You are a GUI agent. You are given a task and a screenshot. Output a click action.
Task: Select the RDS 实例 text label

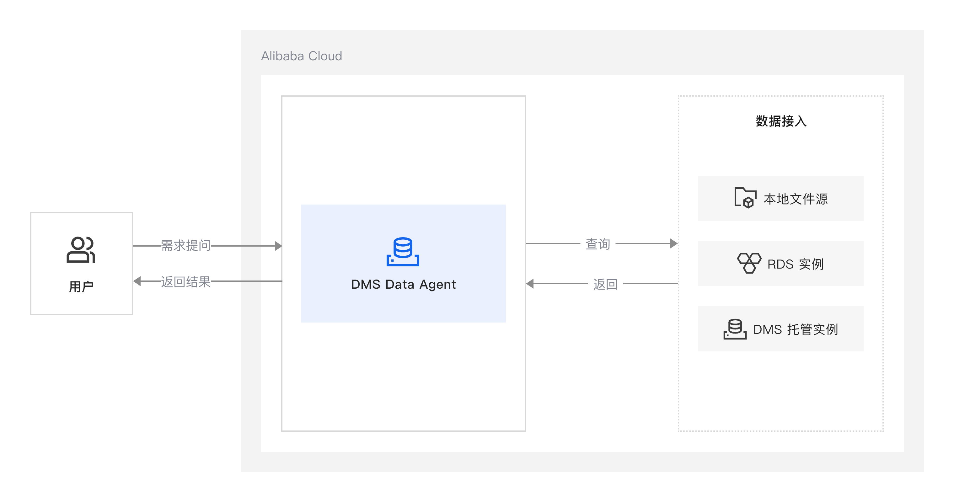coord(795,264)
